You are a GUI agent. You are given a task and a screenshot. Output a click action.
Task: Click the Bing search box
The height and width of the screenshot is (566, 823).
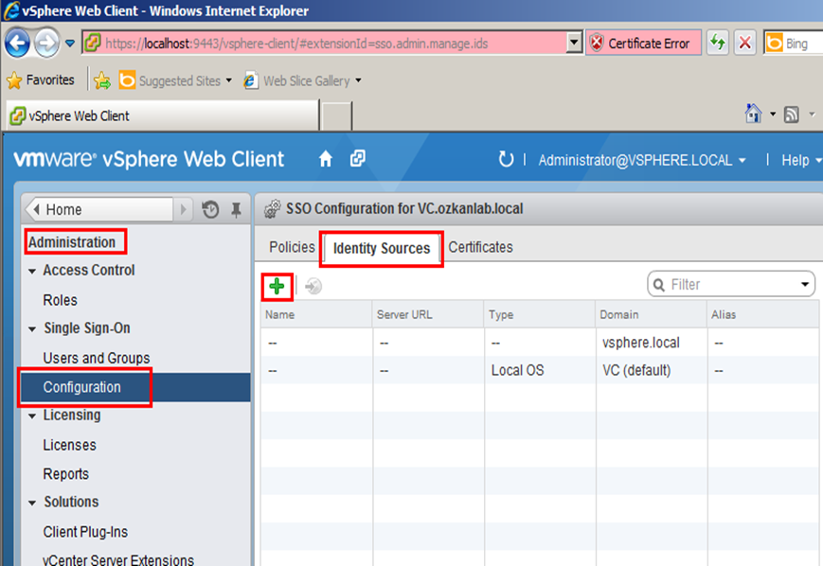[794, 43]
